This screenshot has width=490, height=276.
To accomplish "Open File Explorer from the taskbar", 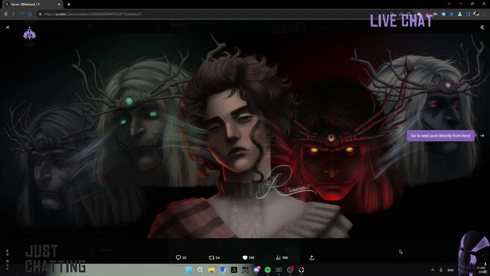I will click(x=211, y=270).
